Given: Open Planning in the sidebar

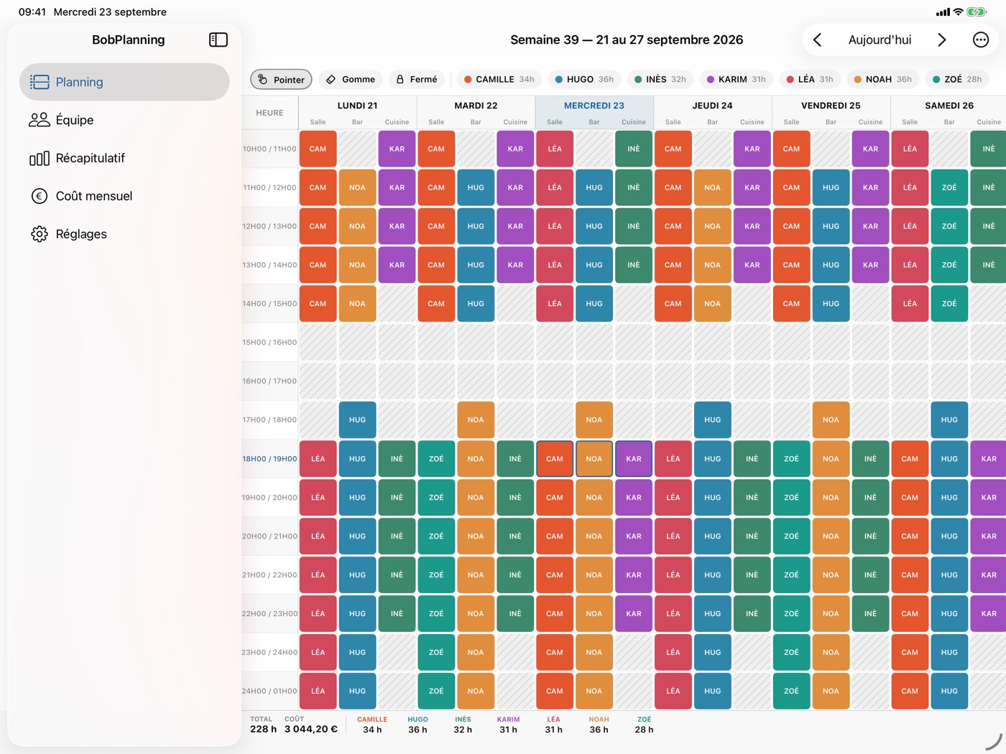Looking at the screenshot, I should [124, 82].
